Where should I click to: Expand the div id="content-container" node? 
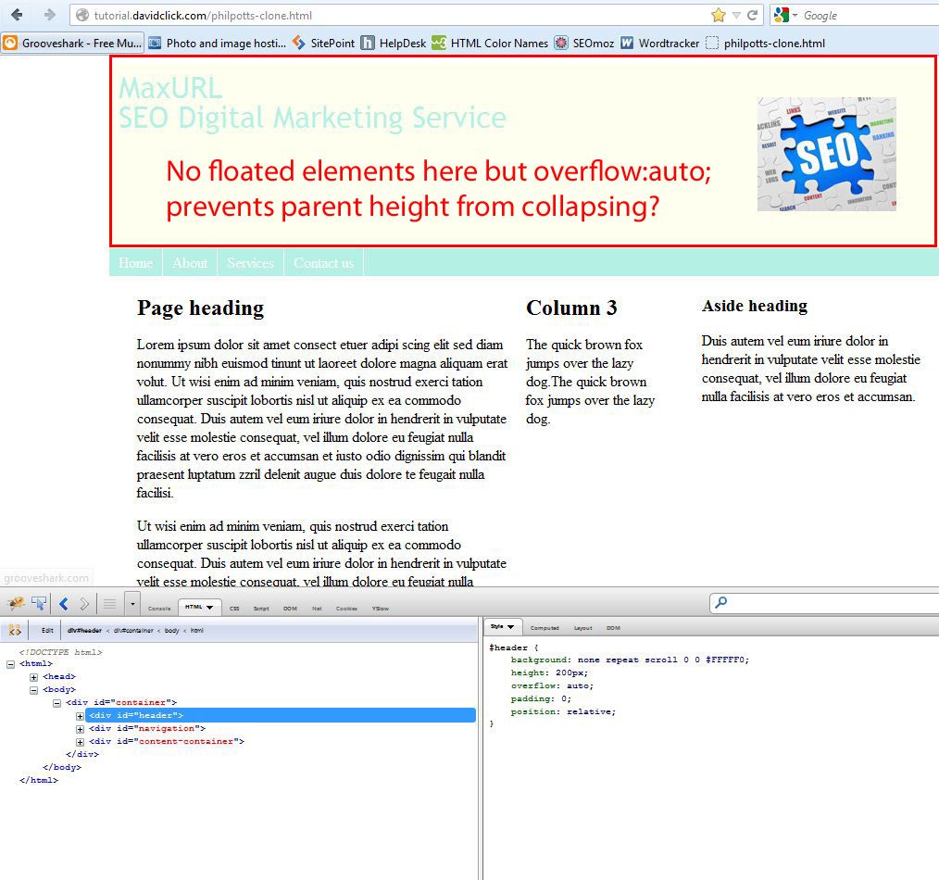pyautogui.click(x=80, y=742)
